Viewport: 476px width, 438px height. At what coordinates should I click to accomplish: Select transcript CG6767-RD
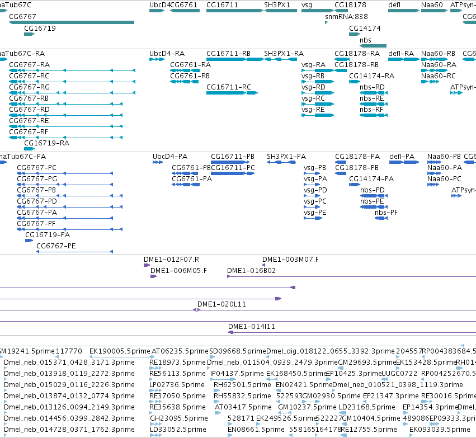(65, 115)
